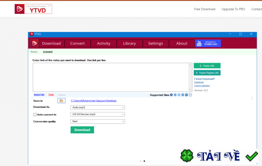
Task: Click inside the video links text area
Action: pos(111,77)
